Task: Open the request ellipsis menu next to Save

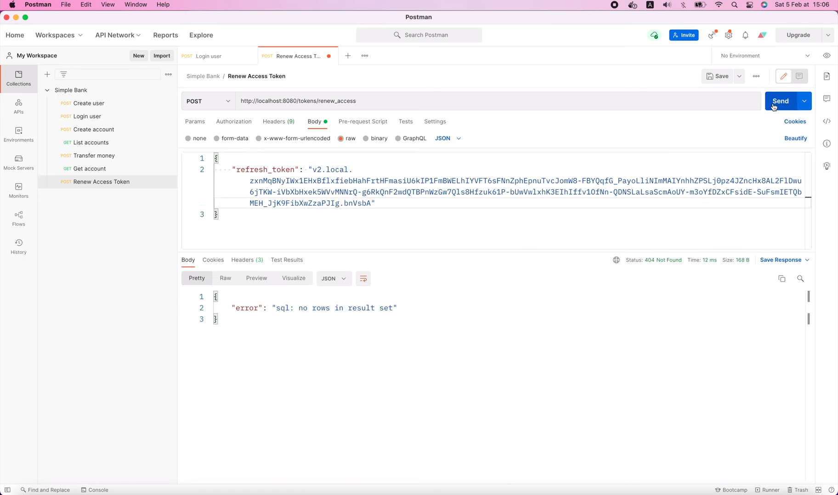Action: [x=756, y=76]
